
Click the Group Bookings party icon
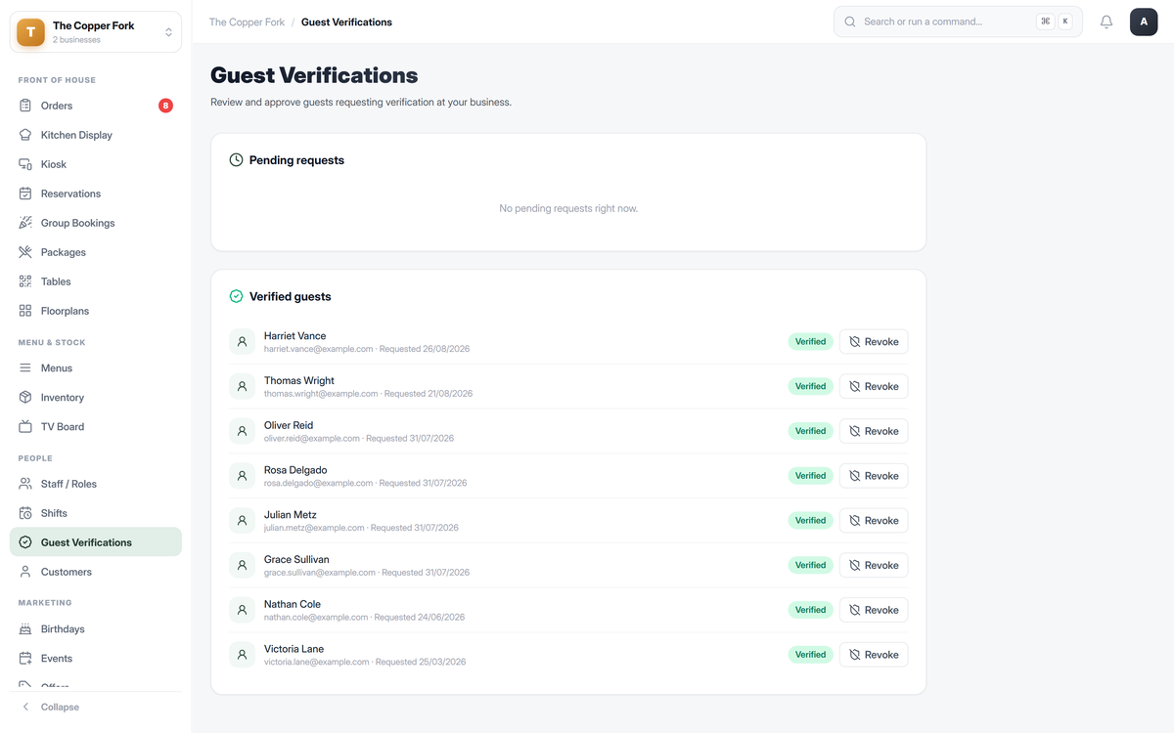click(25, 223)
